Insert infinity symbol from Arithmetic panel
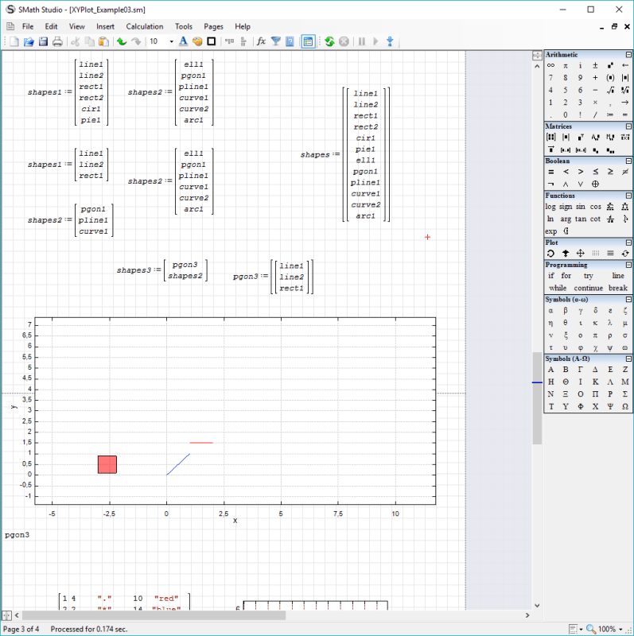 tap(550, 65)
